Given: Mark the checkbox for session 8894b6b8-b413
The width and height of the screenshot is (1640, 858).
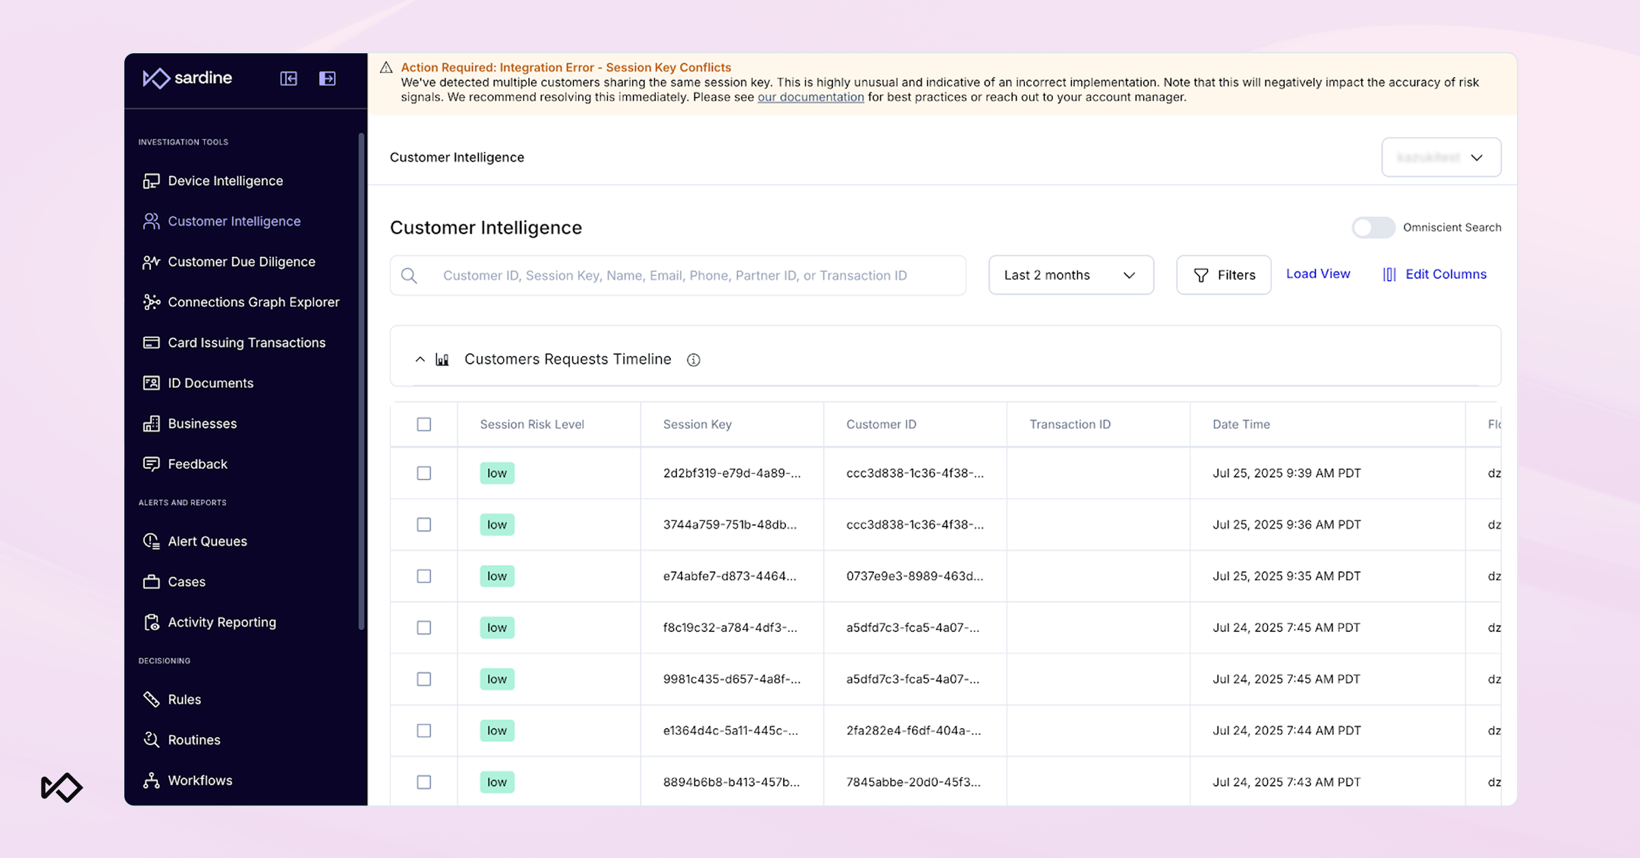Looking at the screenshot, I should (424, 782).
